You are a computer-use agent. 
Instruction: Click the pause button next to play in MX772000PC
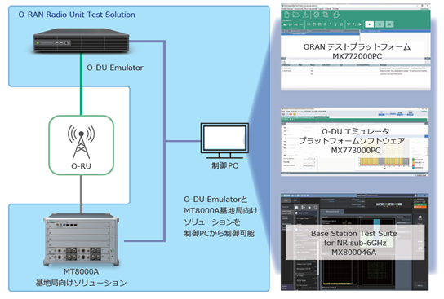pyautogui.click(x=380, y=24)
